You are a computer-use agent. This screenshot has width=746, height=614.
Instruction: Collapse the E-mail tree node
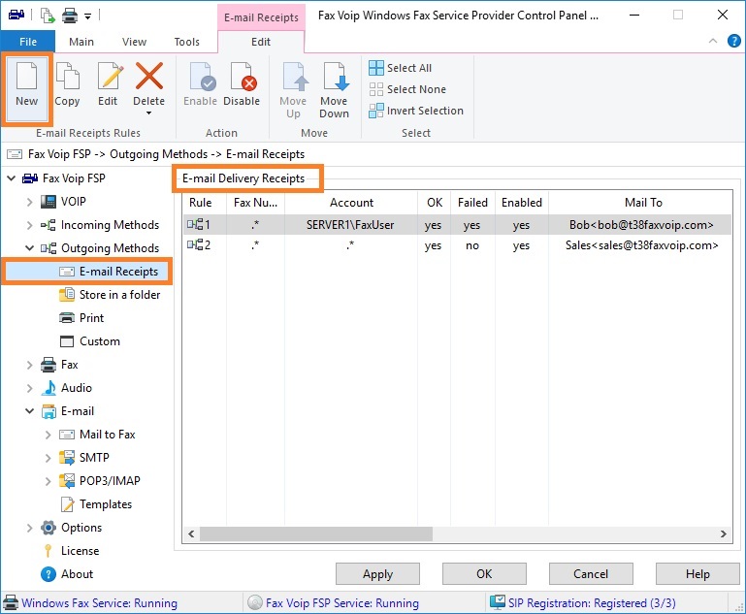click(29, 411)
